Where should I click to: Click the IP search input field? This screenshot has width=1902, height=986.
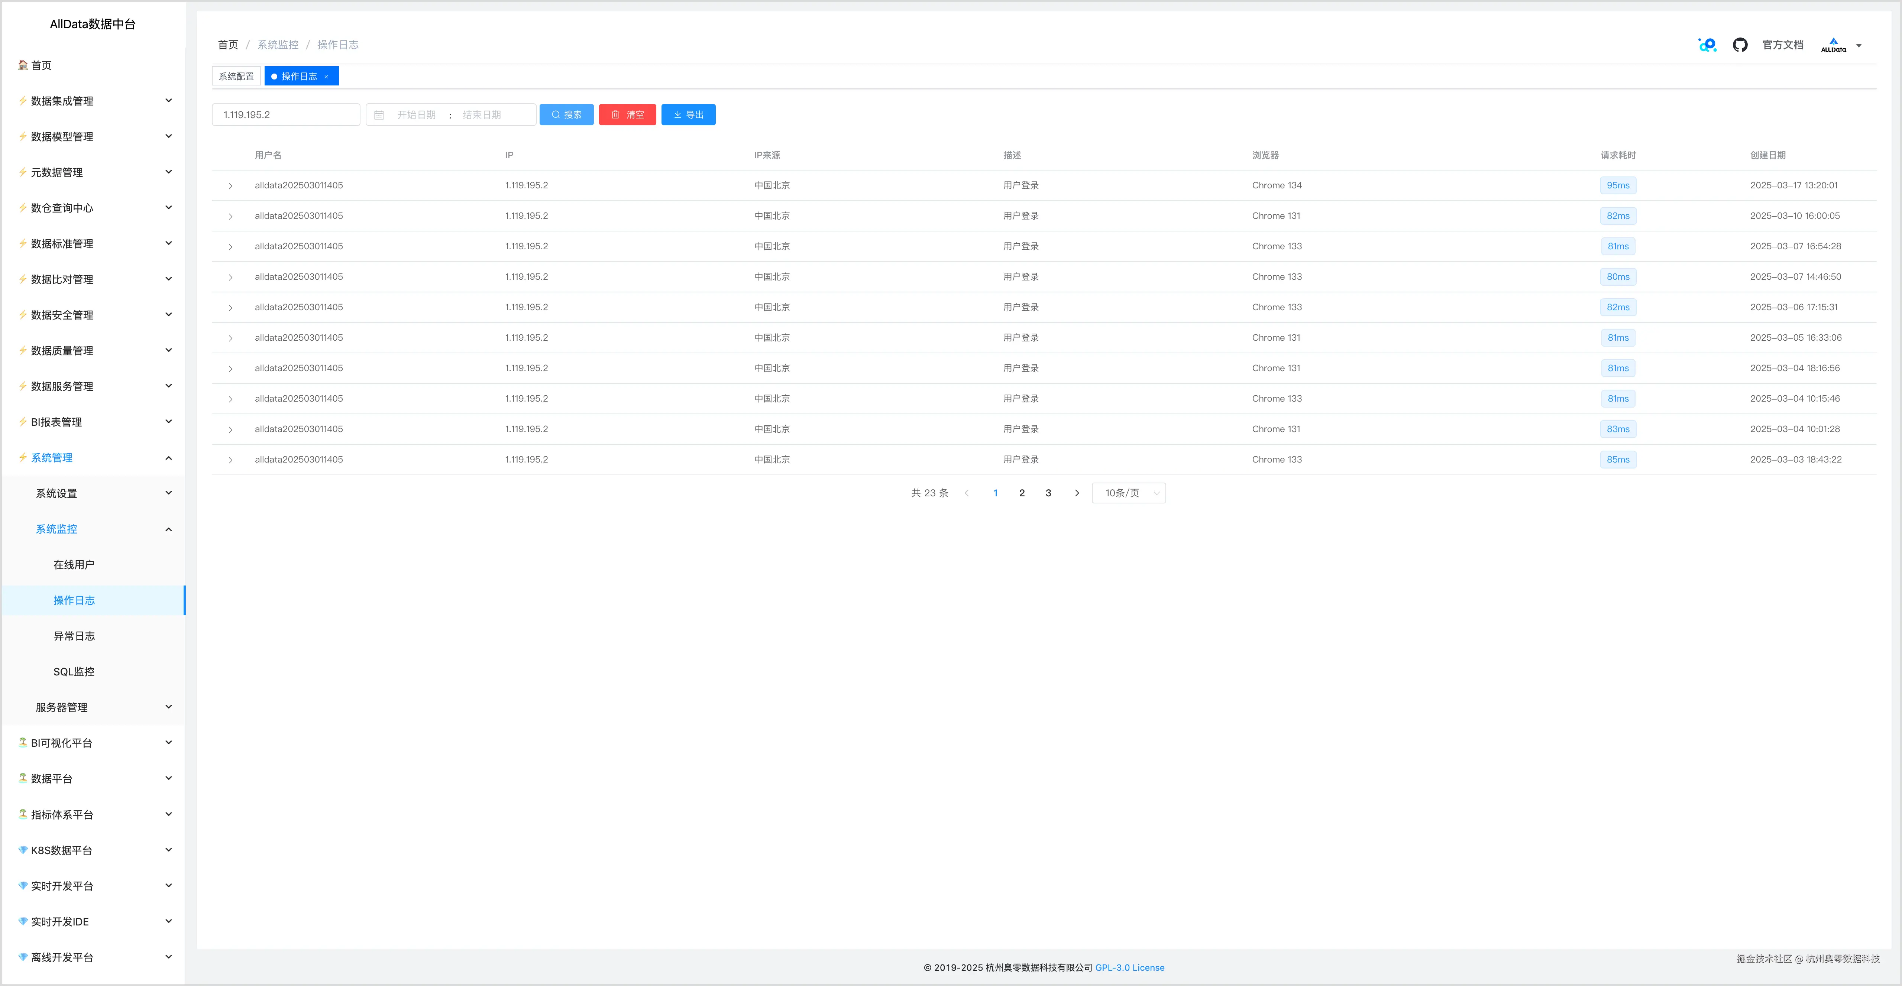[x=286, y=115]
